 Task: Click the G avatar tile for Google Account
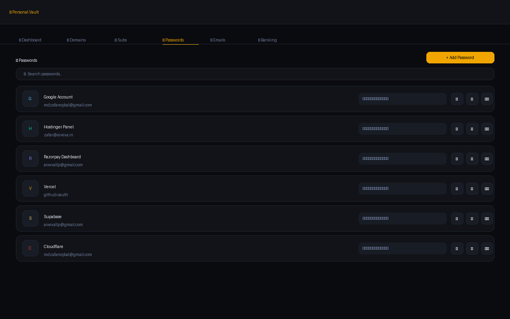[30, 99]
